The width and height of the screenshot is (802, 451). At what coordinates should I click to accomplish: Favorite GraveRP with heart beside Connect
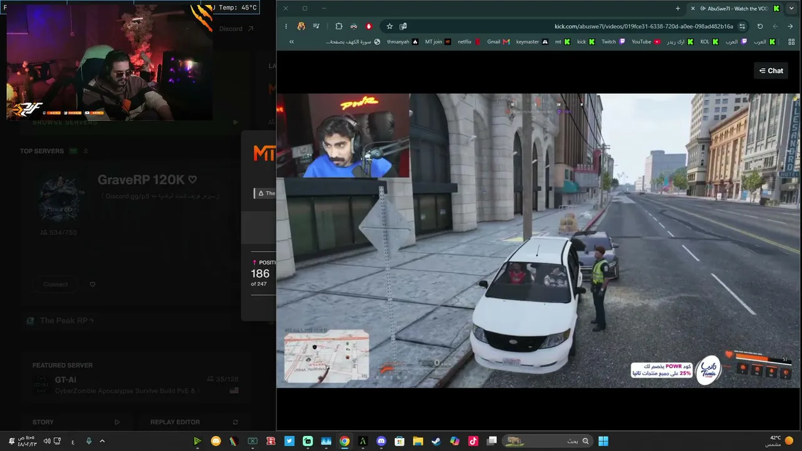click(93, 284)
